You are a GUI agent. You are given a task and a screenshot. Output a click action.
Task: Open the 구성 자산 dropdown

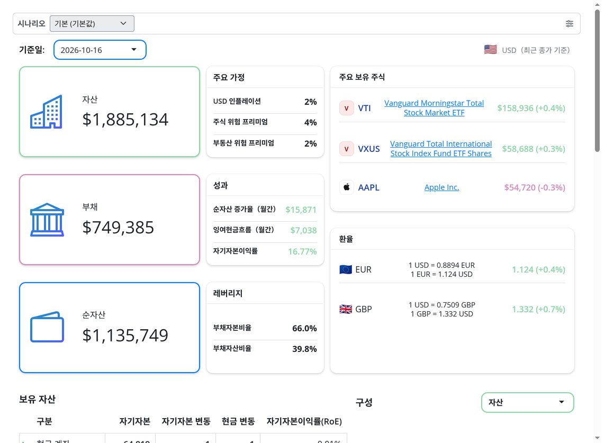tap(528, 402)
